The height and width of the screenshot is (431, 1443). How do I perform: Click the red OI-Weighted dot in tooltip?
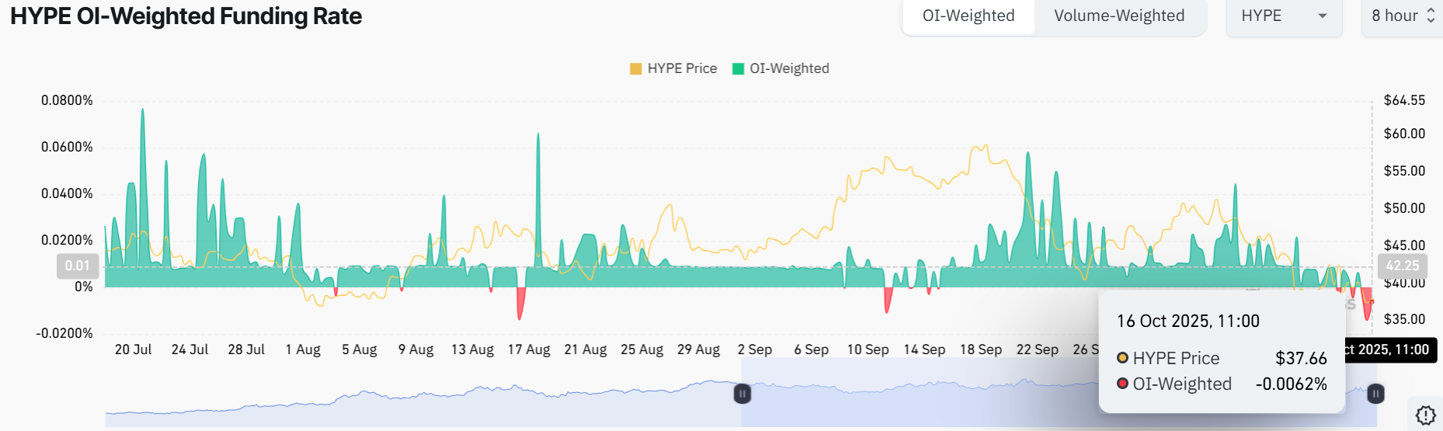click(1122, 384)
